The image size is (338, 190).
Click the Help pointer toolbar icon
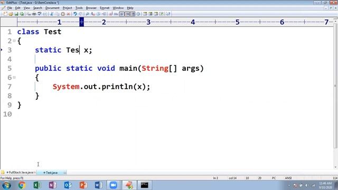click(x=168, y=14)
